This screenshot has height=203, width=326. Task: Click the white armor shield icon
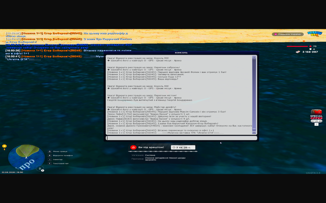tap(310, 49)
